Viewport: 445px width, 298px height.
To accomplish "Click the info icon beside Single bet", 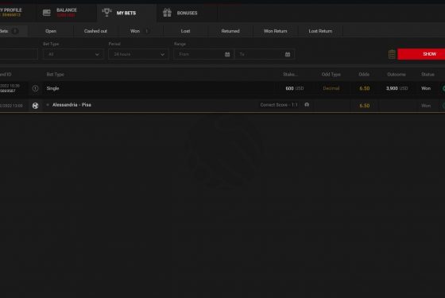I will point(35,88).
